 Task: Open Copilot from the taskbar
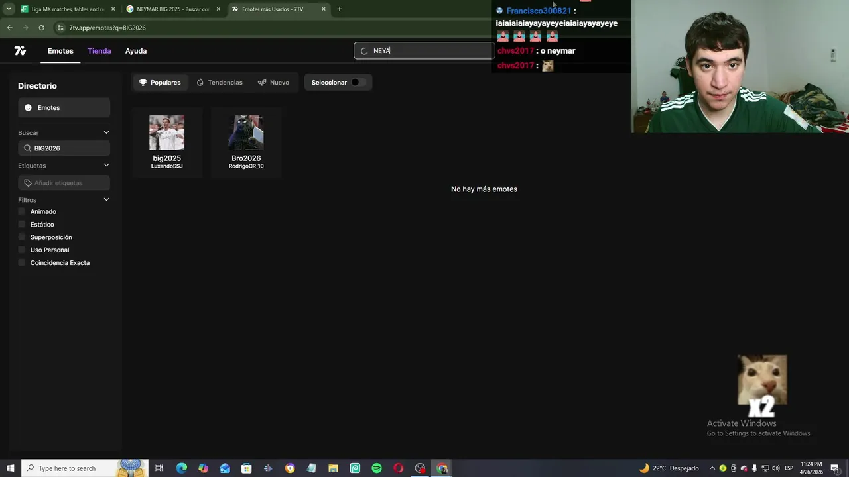(203, 468)
